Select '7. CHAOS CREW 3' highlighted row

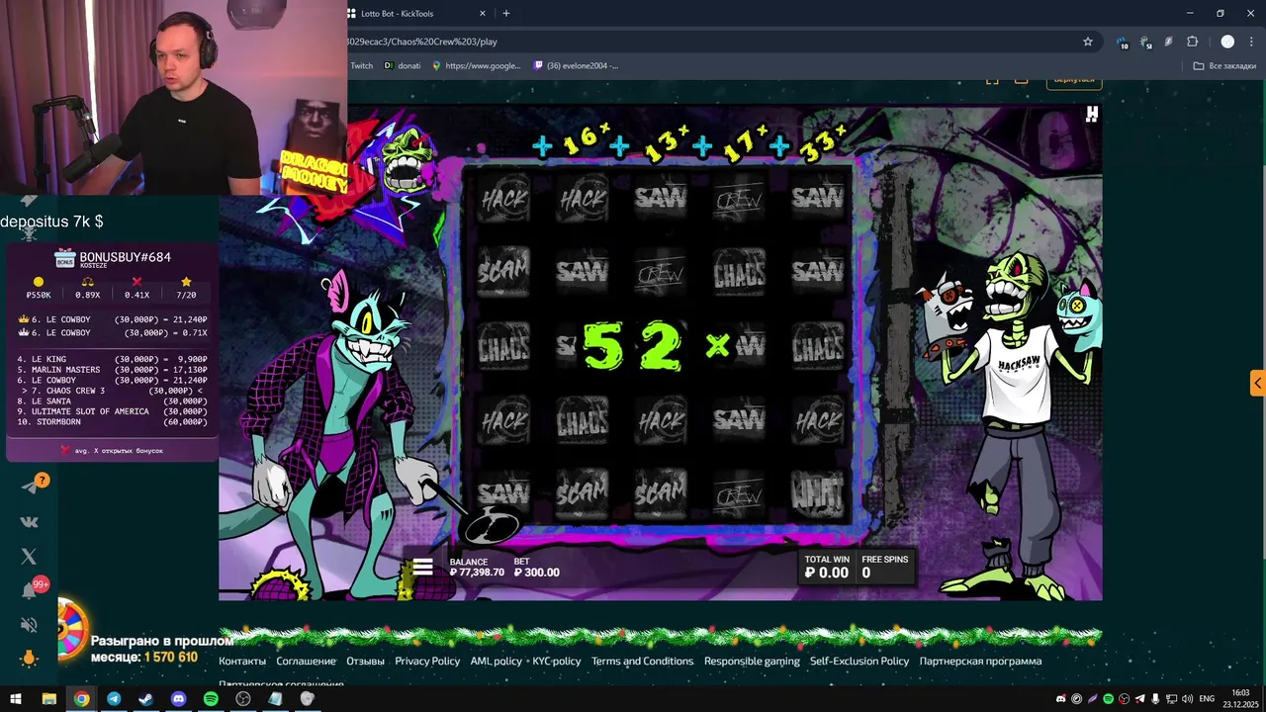pos(112,391)
